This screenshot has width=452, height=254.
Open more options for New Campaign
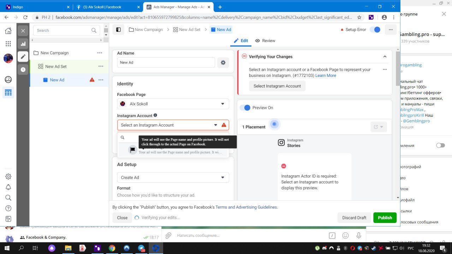pos(100,53)
